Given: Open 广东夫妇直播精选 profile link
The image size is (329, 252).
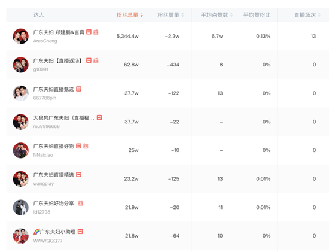Looking at the screenshot, I should (x=53, y=175).
